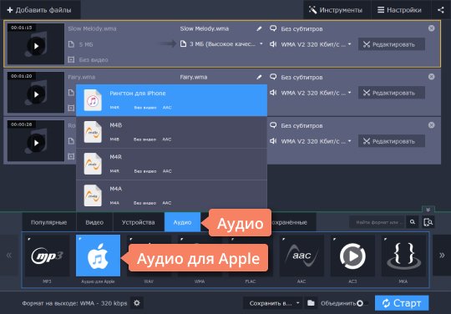
Task: Collapse the format panel with double chevron
Action: coord(428,210)
